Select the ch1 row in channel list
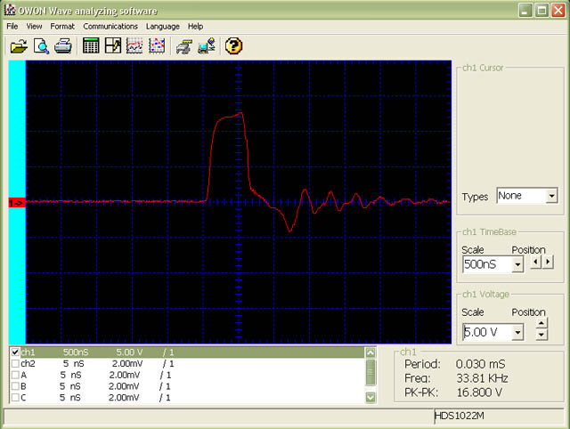The height and width of the screenshot is (429, 570). point(187,352)
